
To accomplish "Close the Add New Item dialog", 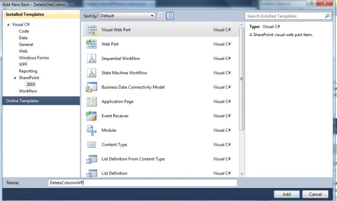I will point(325,3).
